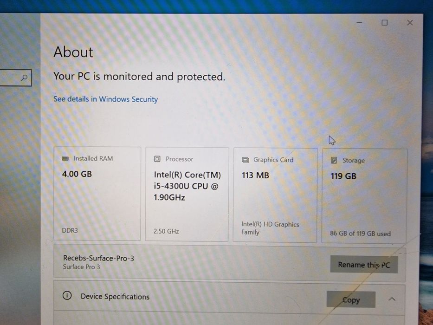Screen dimensions: 433x325
Task: Select the 119 GB storage value
Action: click(343, 176)
